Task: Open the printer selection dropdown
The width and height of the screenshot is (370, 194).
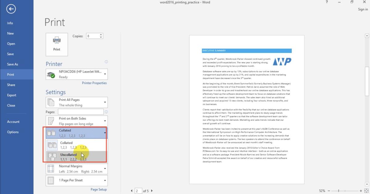Action: tap(77, 74)
